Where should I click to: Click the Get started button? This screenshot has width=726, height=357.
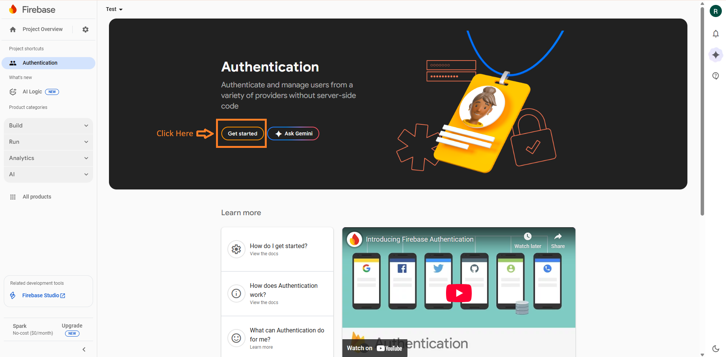(243, 133)
